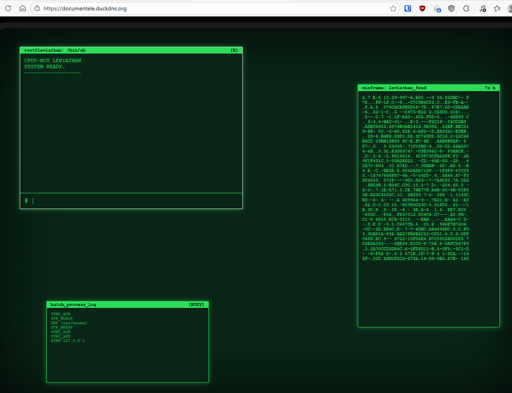Screen dimensions: 512x393
Task: Open site information for documentele.duckdns.org
Action: tap(37, 8)
